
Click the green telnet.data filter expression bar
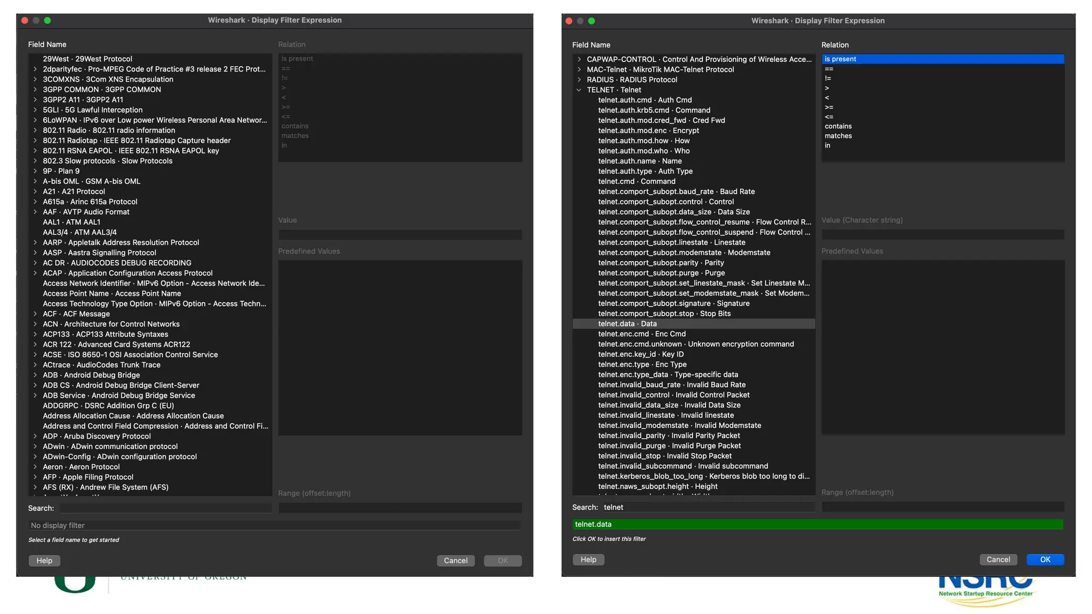coord(817,524)
